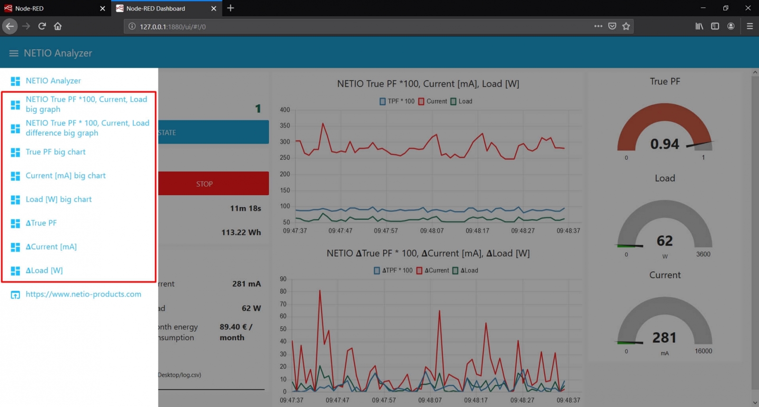Click the 89.40 € / month value

point(236,332)
